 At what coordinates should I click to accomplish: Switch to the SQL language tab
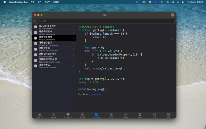tap(169, 115)
